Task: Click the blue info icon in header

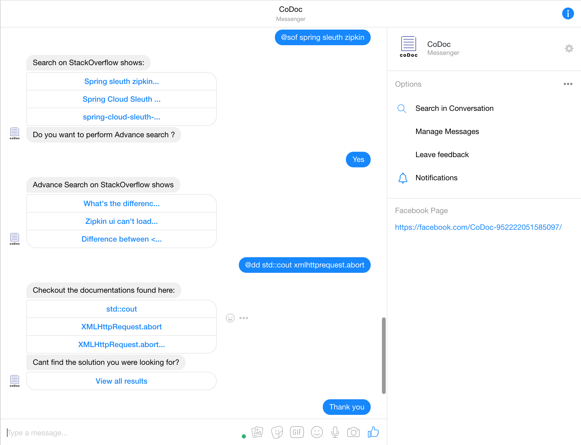Action: 568,13
